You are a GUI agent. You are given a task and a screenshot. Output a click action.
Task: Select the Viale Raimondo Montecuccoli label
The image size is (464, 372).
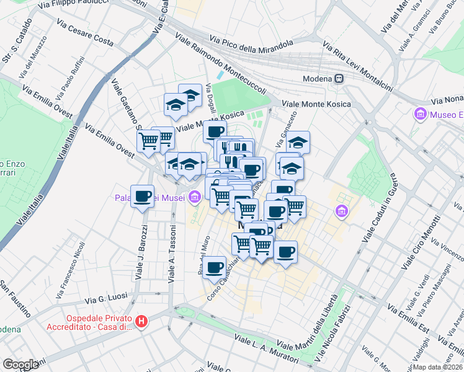(221, 63)
